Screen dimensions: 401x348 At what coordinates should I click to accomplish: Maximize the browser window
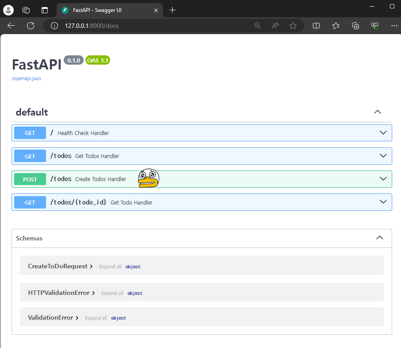pos(392,6)
